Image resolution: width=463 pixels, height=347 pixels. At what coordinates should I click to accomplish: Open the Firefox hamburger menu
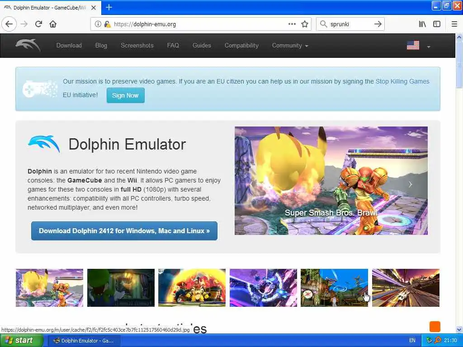454,24
